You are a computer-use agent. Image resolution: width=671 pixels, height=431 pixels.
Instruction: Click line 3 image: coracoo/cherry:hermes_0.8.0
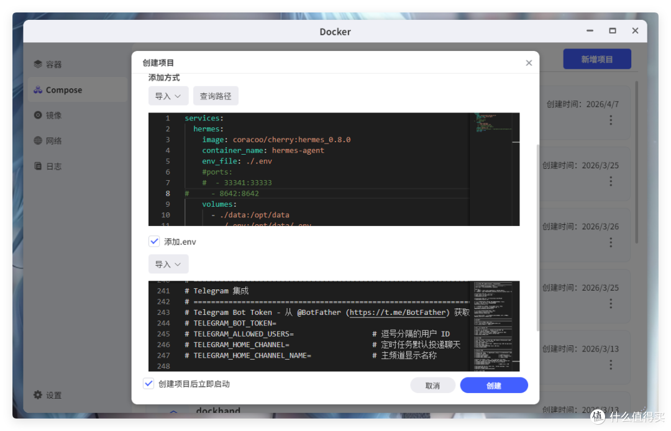pos(276,139)
